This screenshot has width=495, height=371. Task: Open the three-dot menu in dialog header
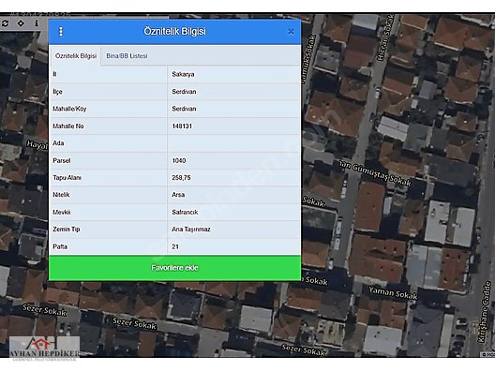61,31
